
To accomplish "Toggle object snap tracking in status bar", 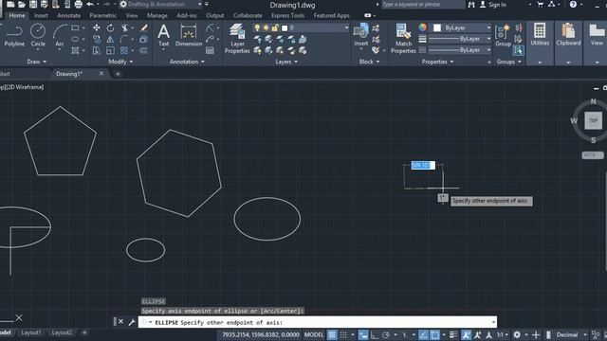I will point(423,334).
